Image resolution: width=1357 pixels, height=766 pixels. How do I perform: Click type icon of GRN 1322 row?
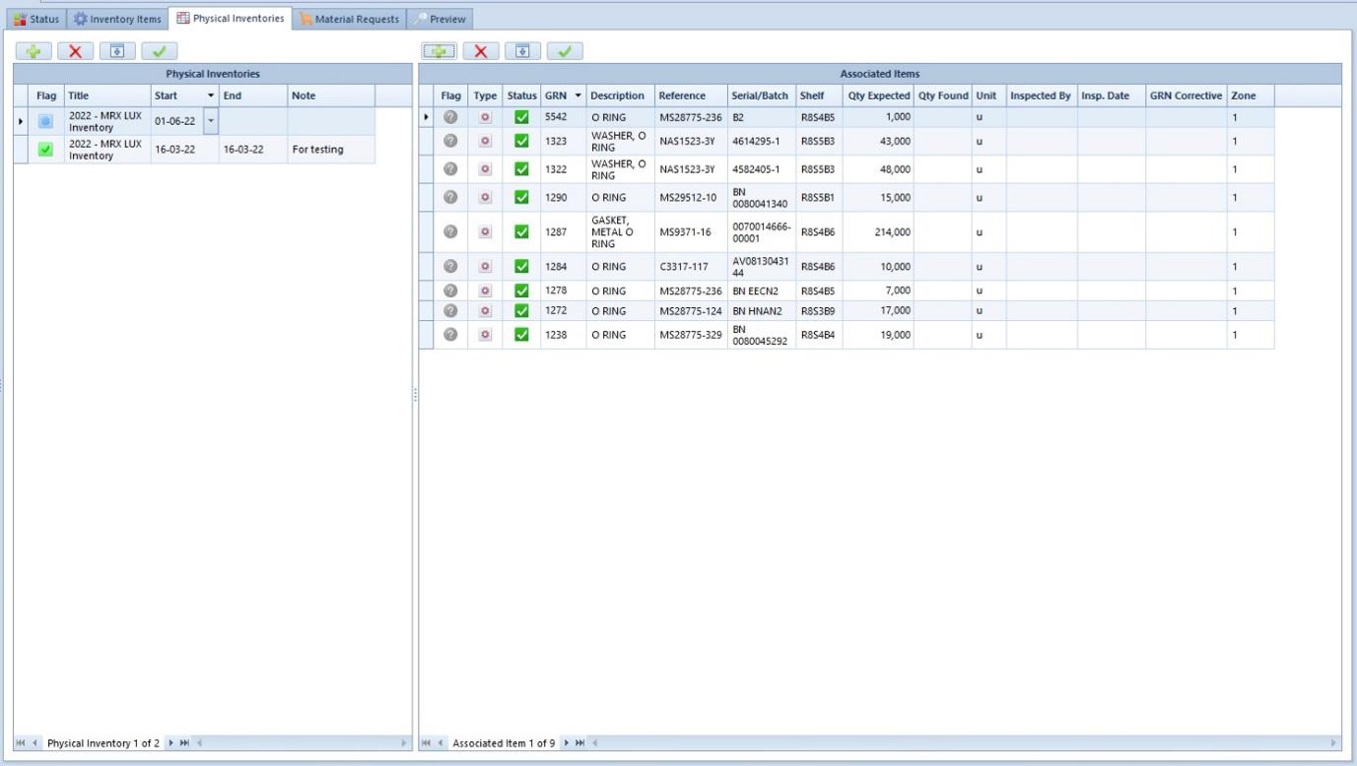485,169
